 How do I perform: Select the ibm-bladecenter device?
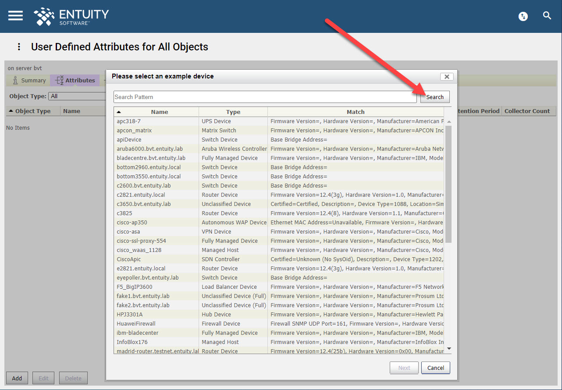point(279,333)
